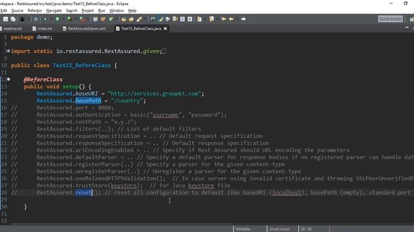Image resolution: width=414 pixels, height=232 pixels.
Task: Open the back history dropdown arrow
Action: (237, 19)
